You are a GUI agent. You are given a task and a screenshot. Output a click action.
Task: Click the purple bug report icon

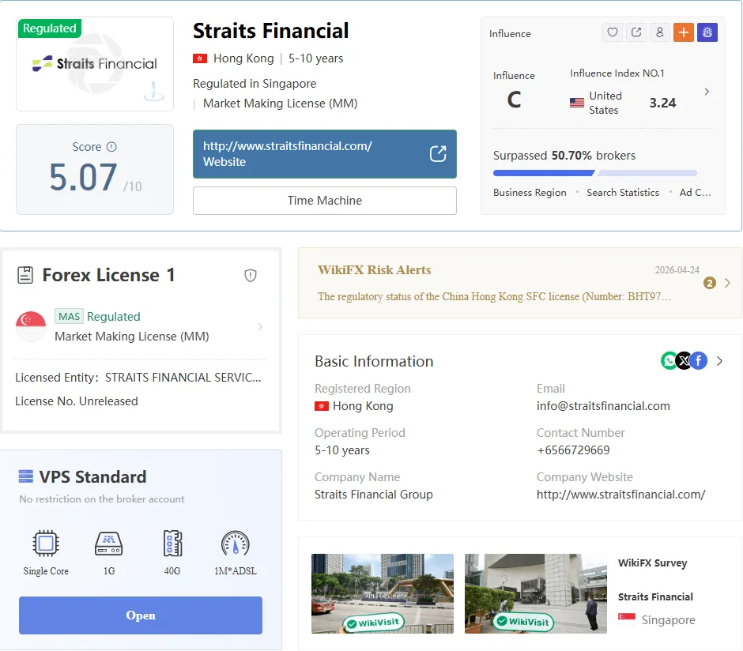coord(707,32)
